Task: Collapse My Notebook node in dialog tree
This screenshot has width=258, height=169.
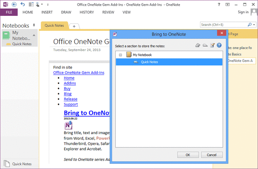Action: pyautogui.click(x=120, y=55)
